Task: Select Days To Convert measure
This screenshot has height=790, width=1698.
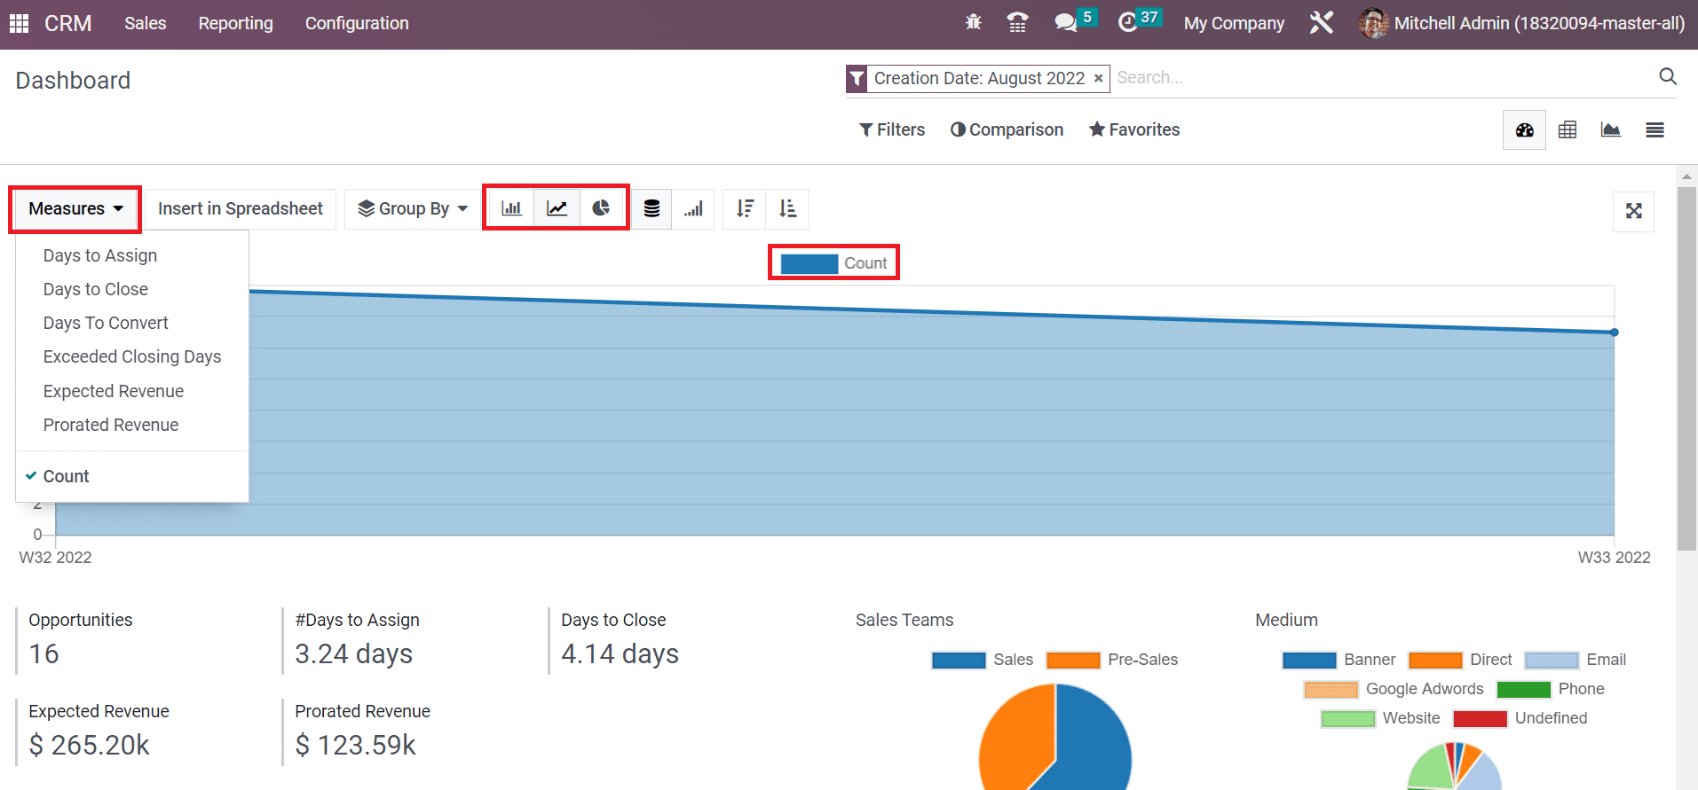Action: point(106,323)
